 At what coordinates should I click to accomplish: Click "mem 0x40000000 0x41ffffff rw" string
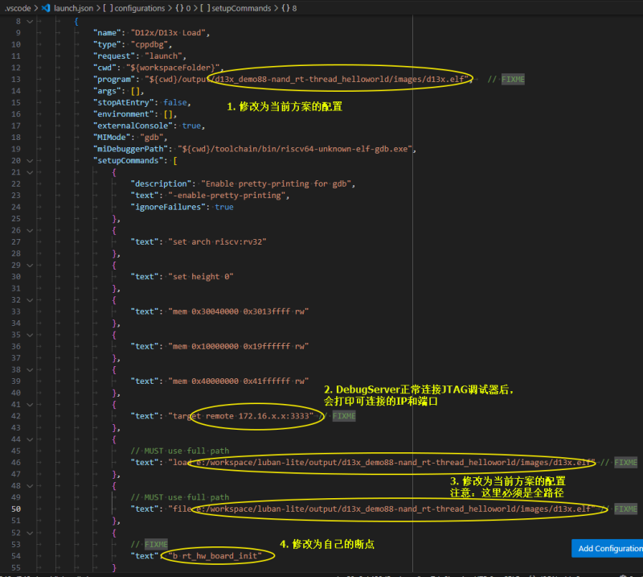(x=238, y=381)
